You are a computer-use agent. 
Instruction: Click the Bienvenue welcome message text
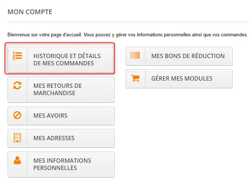(127, 35)
